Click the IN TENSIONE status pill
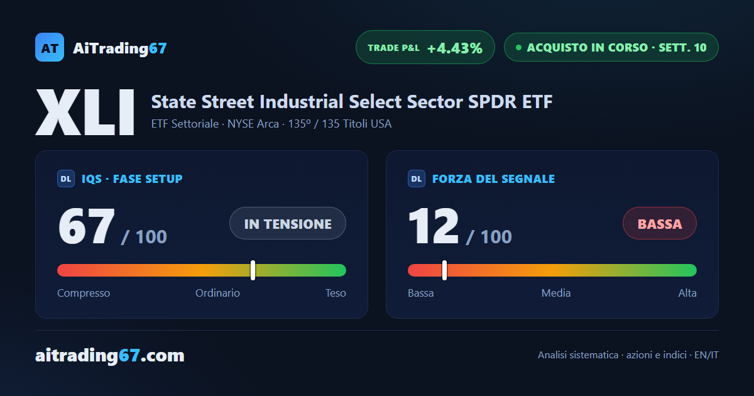The width and height of the screenshot is (754, 396). click(288, 223)
